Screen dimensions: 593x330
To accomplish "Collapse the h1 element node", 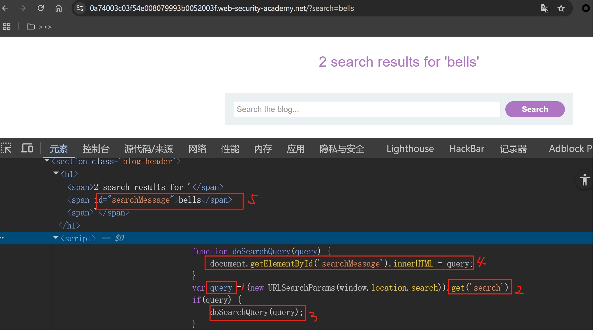I will 56,173.
